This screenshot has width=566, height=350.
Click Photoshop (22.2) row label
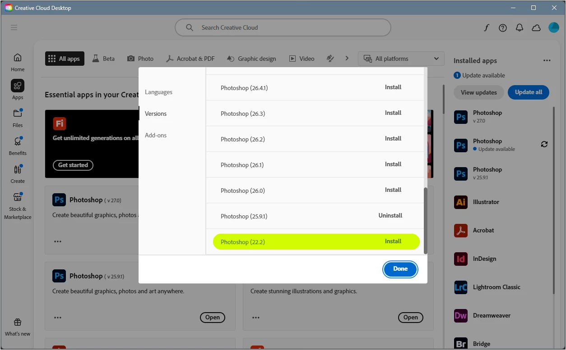[243, 242]
